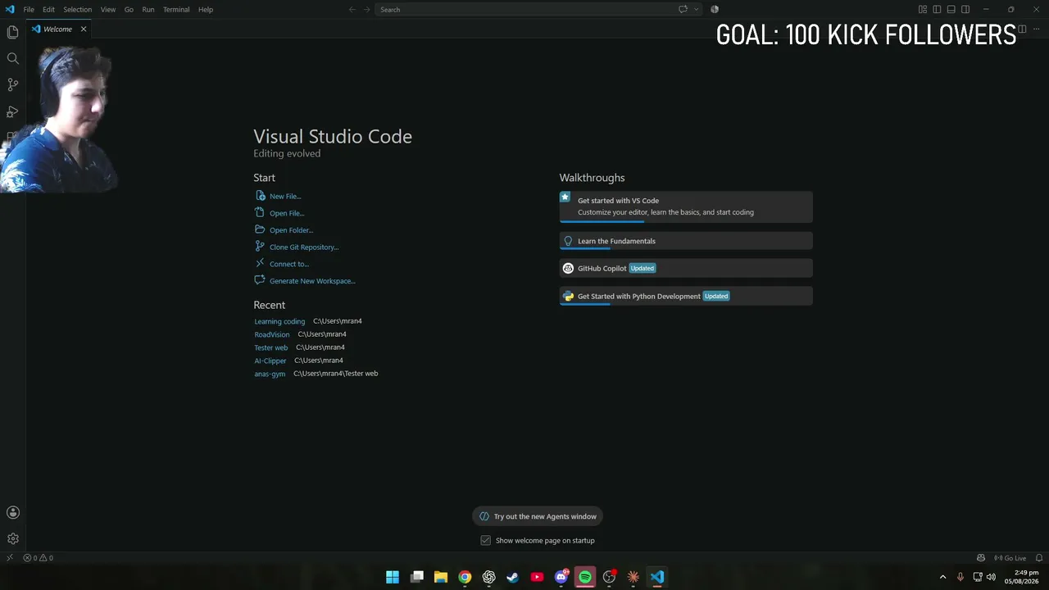Viewport: 1049px width, 590px height.
Task: Open the GitHub Copilot walkthrough
Action: coord(686,268)
